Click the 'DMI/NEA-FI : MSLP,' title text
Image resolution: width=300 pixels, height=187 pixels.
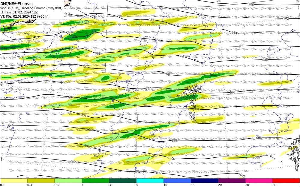tap(16, 4)
